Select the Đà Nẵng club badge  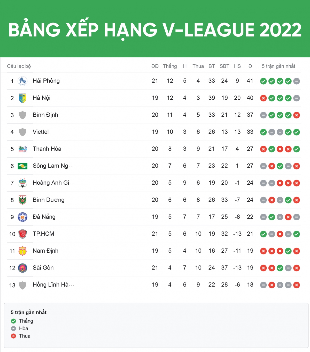pos(22,217)
